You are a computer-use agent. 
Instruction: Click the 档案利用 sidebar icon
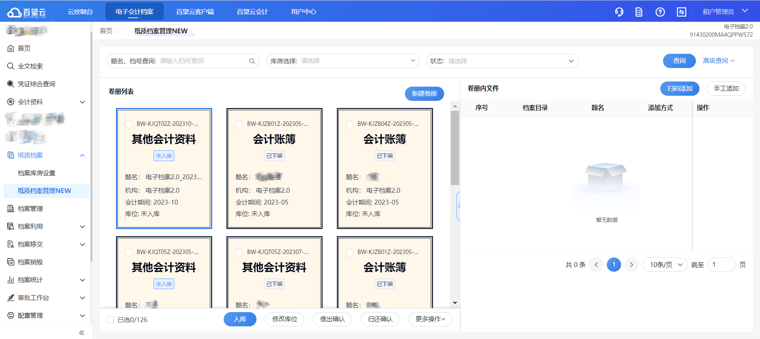click(11, 226)
